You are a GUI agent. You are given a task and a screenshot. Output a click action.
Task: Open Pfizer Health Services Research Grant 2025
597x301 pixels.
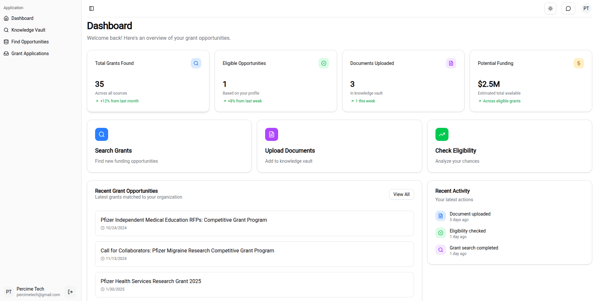[x=254, y=284]
